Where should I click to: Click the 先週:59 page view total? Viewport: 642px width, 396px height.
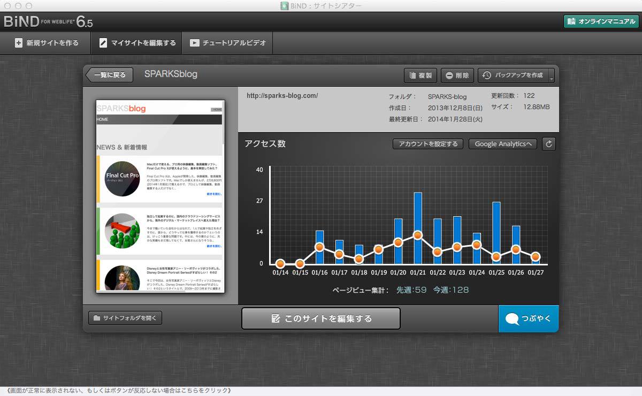click(x=411, y=290)
